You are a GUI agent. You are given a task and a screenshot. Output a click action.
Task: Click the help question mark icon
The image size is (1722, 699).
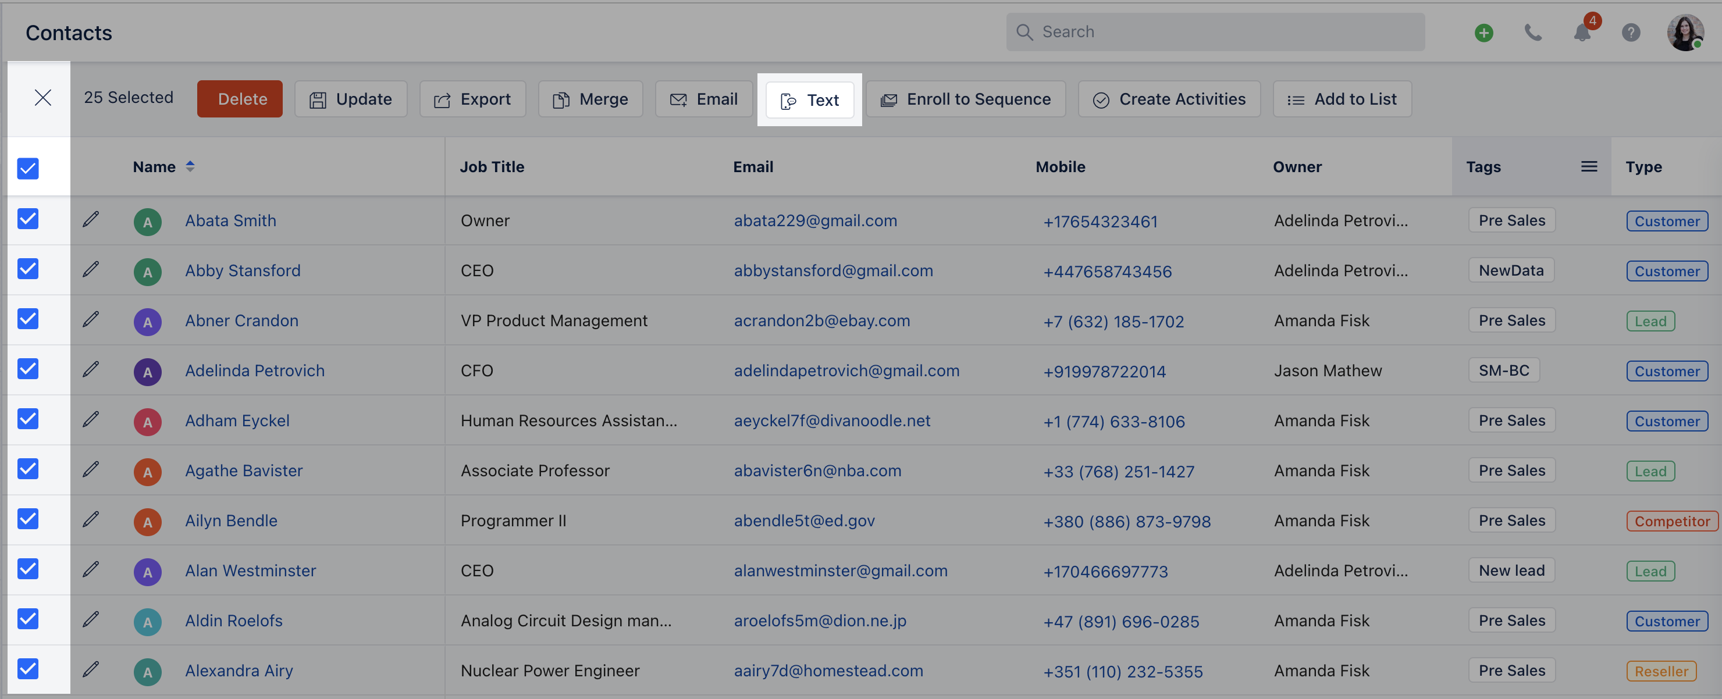(x=1631, y=32)
